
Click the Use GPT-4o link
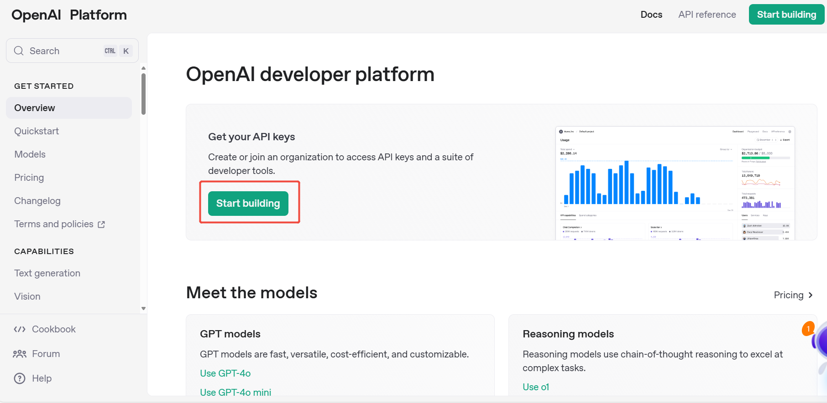225,373
